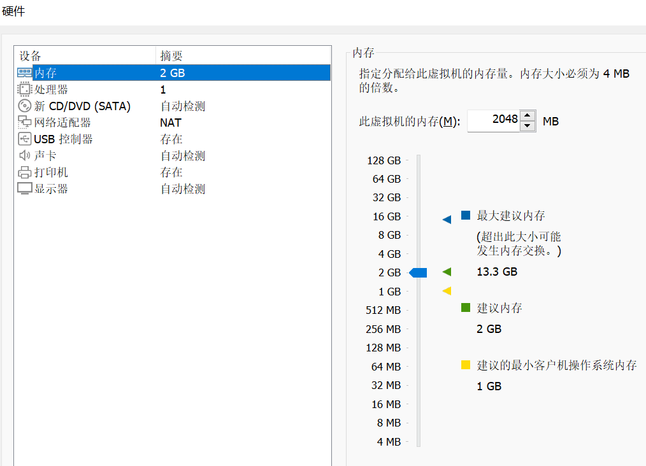Click the slider track at 128 GB
Screen dimensions: 646x466
(419, 160)
